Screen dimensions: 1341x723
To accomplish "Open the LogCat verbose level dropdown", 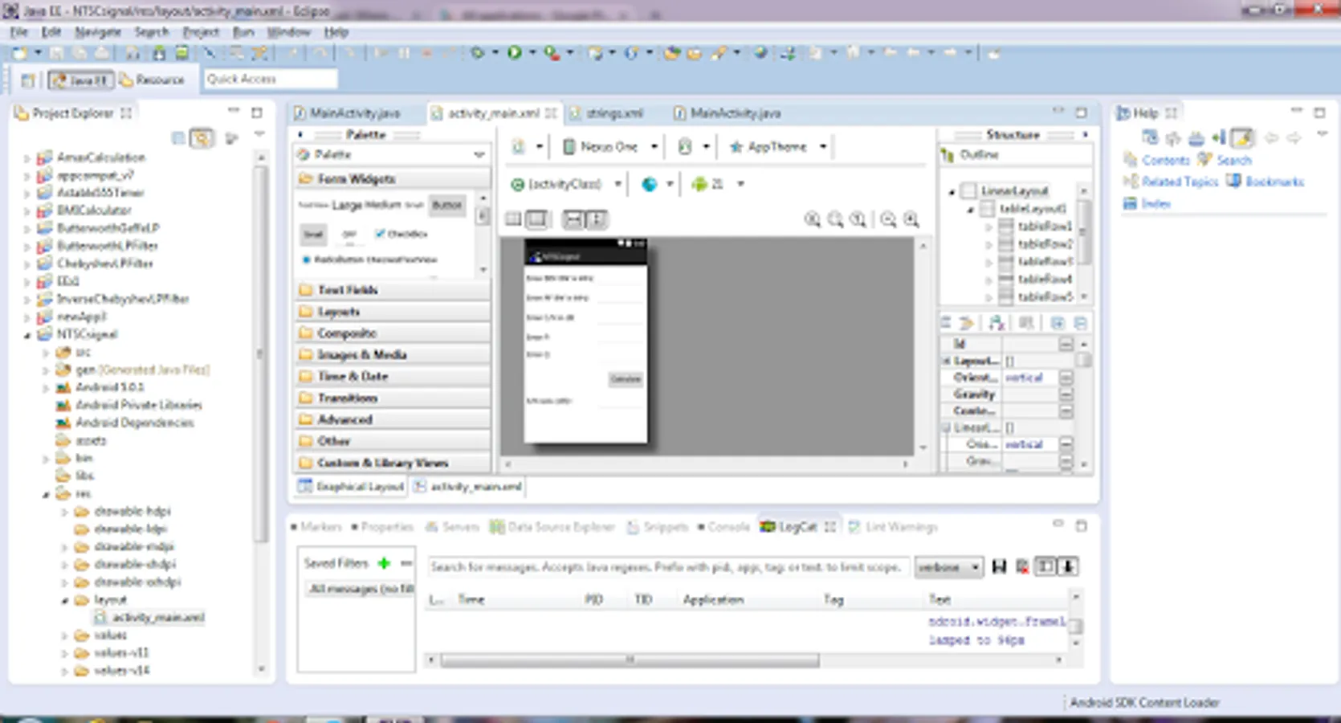I will click(x=948, y=567).
